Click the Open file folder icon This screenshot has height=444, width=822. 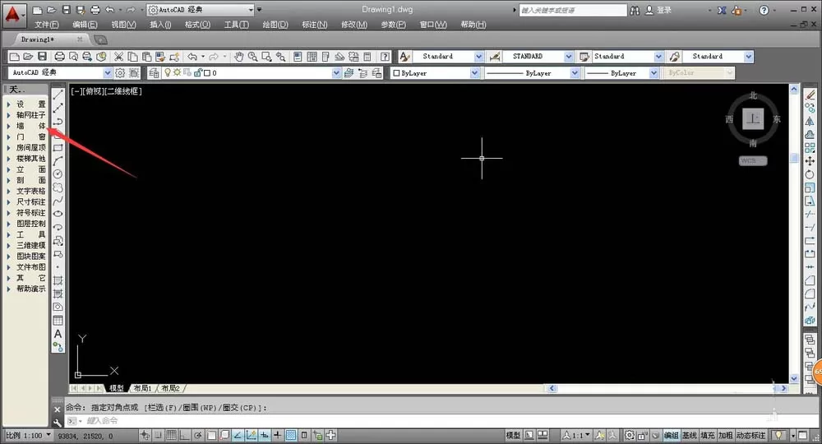pyautogui.click(x=28, y=56)
